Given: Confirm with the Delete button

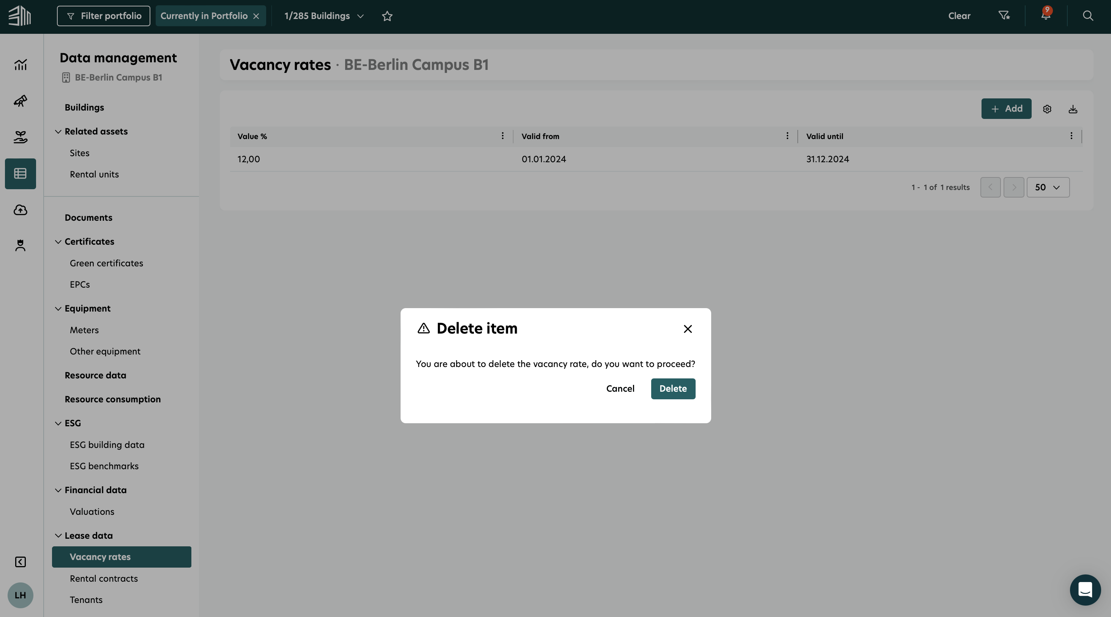Looking at the screenshot, I should tap(672, 388).
